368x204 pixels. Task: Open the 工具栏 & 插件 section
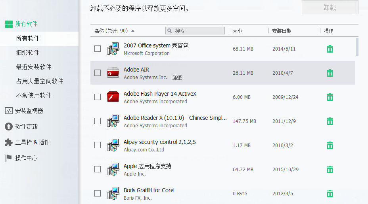point(33,142)
